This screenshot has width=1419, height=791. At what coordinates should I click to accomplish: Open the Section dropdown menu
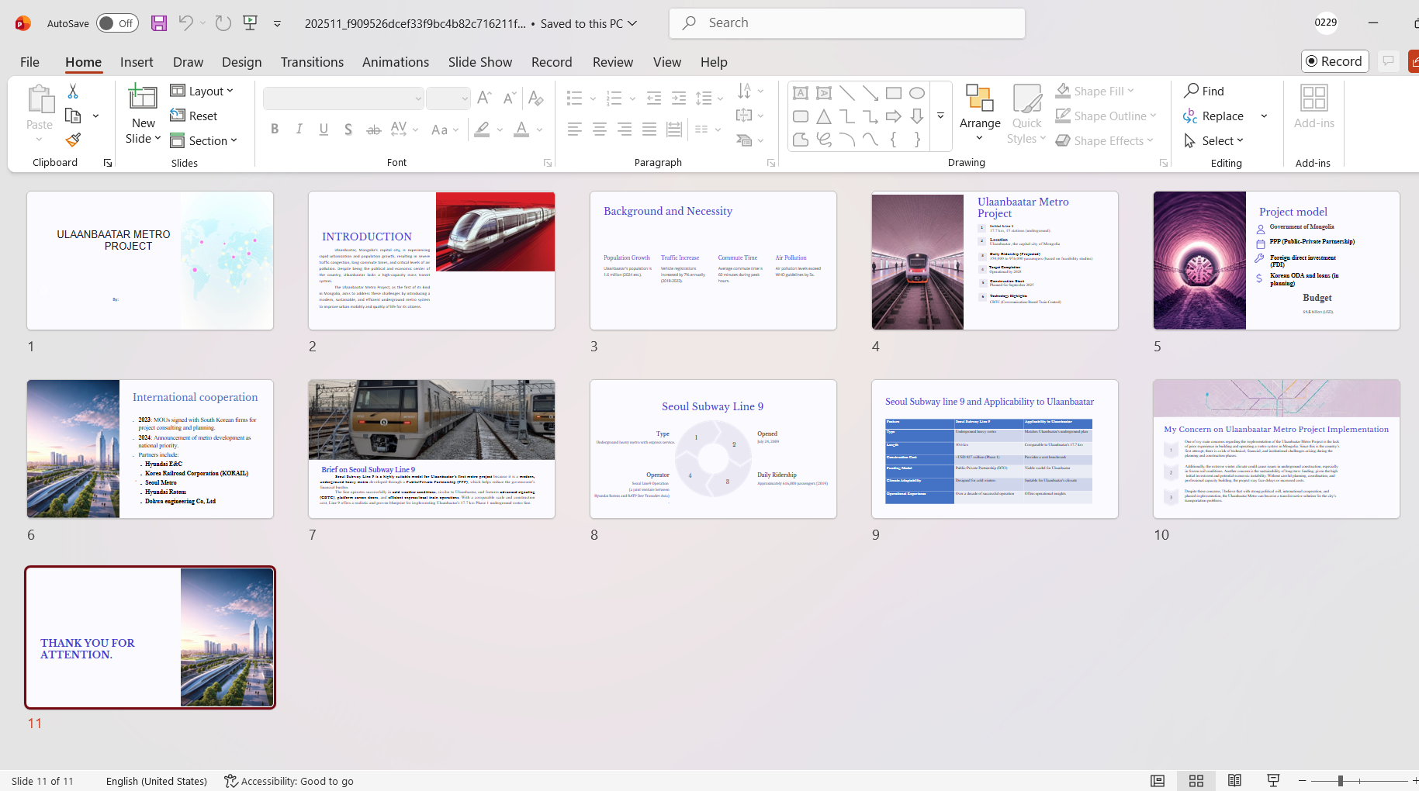click(x=204, y=140)
